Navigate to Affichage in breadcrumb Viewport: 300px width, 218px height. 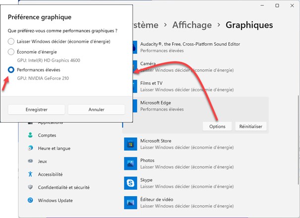click(192, 25)
